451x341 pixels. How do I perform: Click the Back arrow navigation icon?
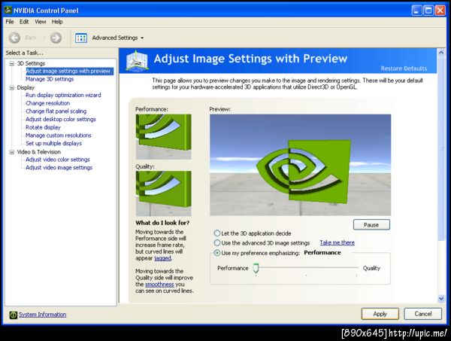click(14, 38)
